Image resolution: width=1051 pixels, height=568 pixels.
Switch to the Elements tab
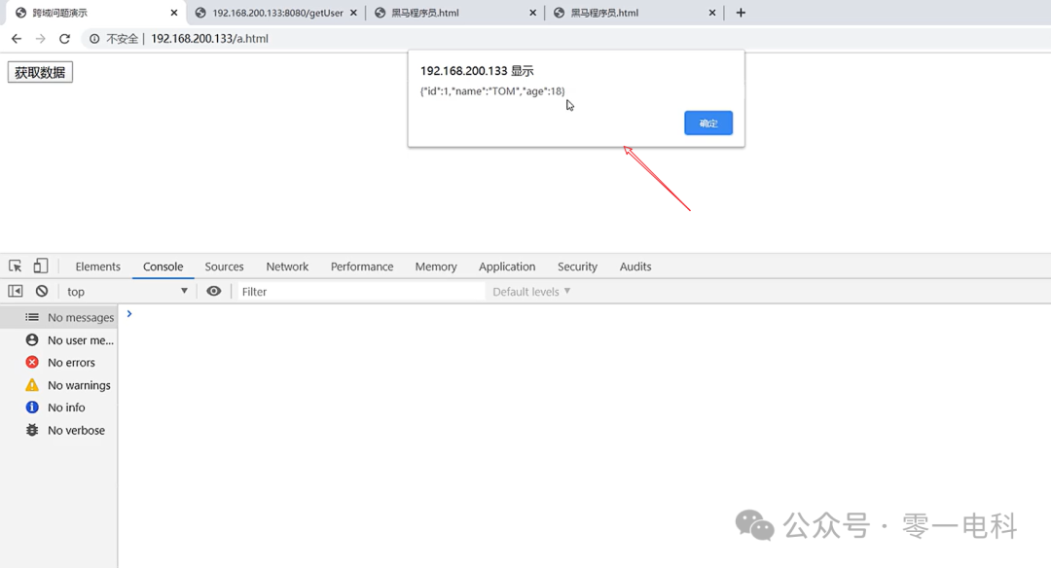pos(97,266)
